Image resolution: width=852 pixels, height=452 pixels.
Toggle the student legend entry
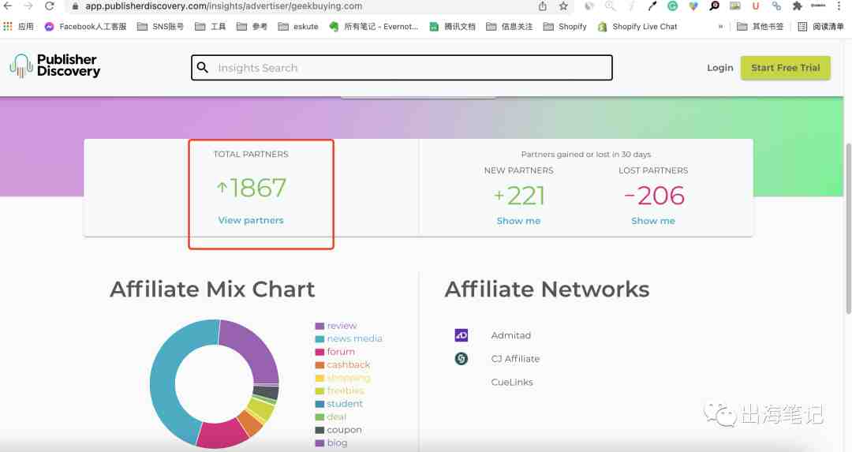tap(338, 404)
